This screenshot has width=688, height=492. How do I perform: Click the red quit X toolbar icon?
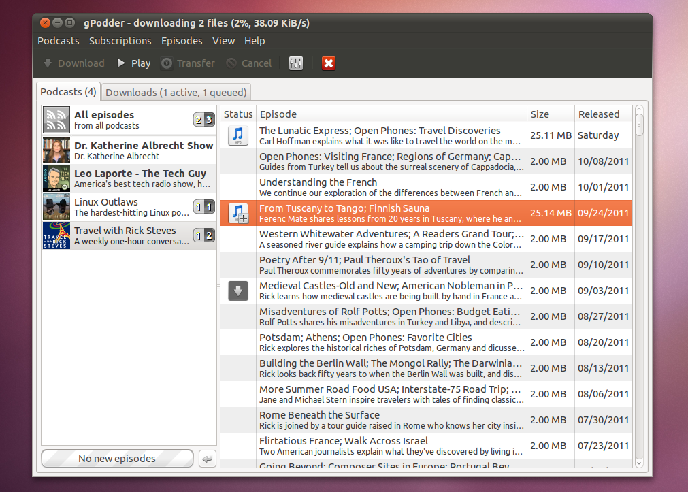328,63
